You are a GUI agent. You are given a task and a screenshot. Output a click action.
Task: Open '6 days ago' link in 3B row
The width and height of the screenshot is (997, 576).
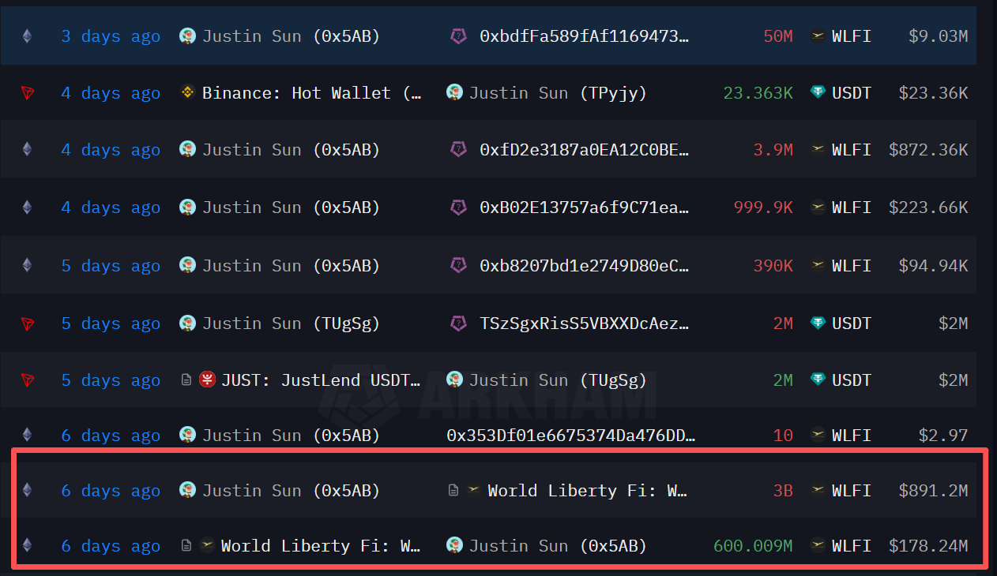pyautogui.click(x=111, y=490)
